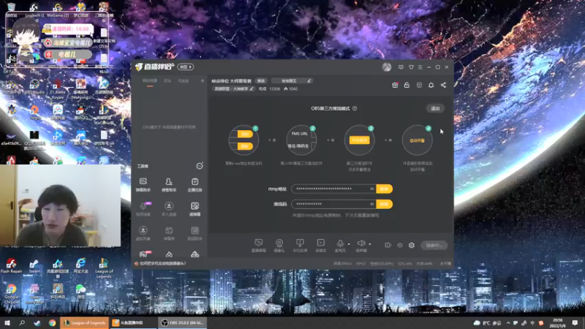Open League of Legends in taskbar

click(x=85, y=322)
